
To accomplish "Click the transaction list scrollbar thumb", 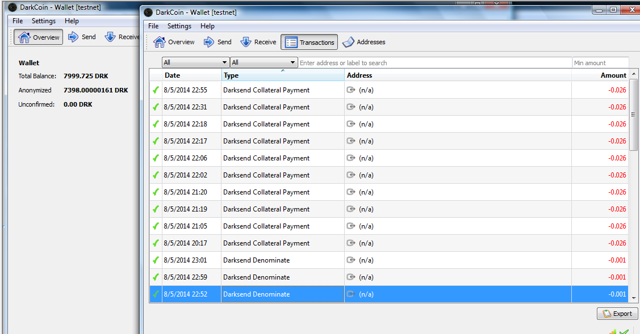I will [x=634, y=115].
